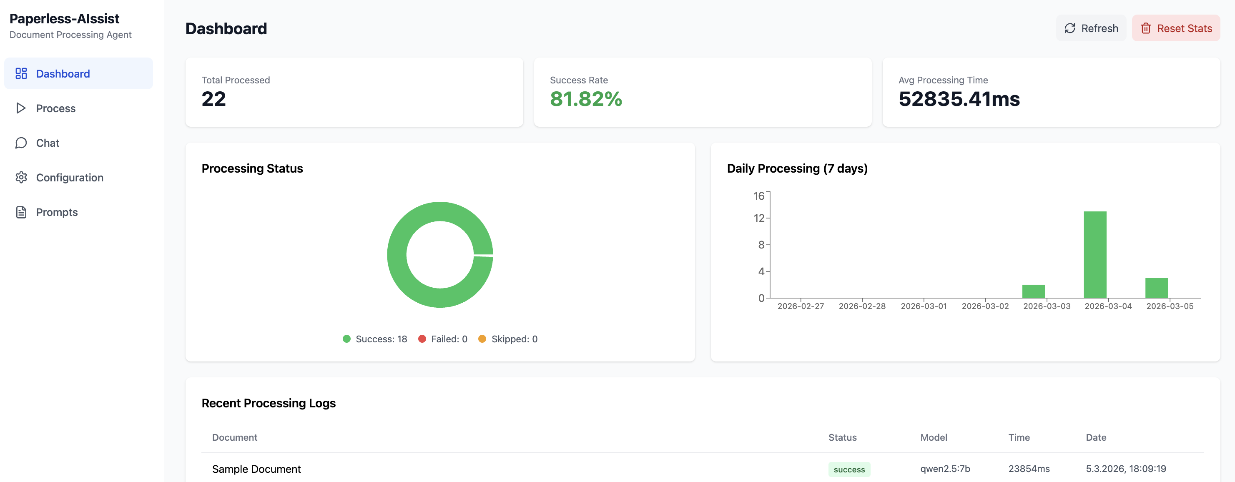Click the Sample Document log row
Image resolution: width=1235 pixels, height=482 pixels.
tap(256, 469)
